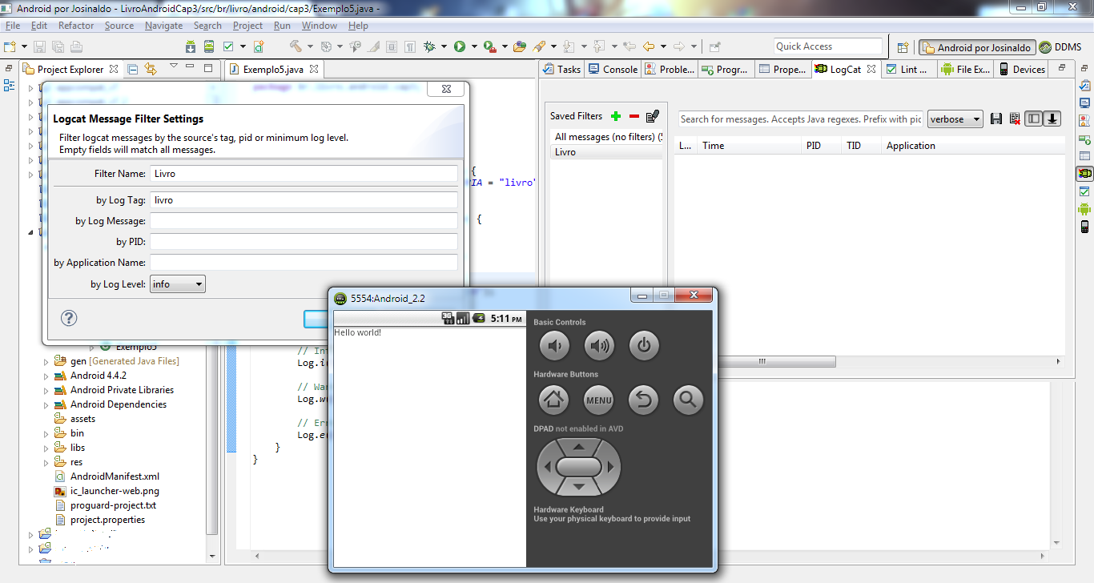Toggle Scroll Lock in LogCat
The image size is (1094, 583).
(1052, 119)
